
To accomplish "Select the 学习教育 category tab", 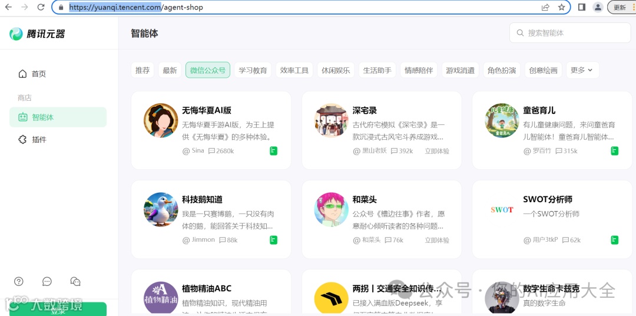I will pos(253,70).
